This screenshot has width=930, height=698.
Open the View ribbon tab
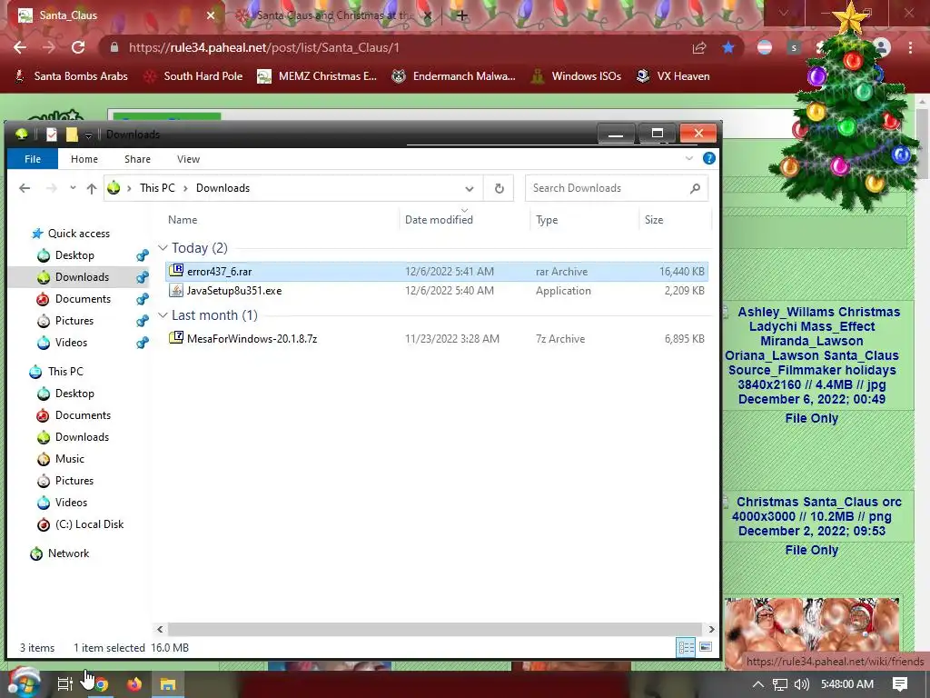(x=188, y=159)
